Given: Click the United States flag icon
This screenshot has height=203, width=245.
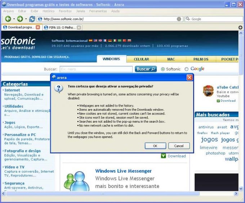Looking at the screenshot, I should (x=95, y=41).
